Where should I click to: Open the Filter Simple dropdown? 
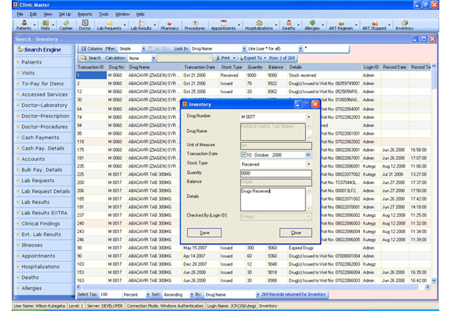click(143, 49)
